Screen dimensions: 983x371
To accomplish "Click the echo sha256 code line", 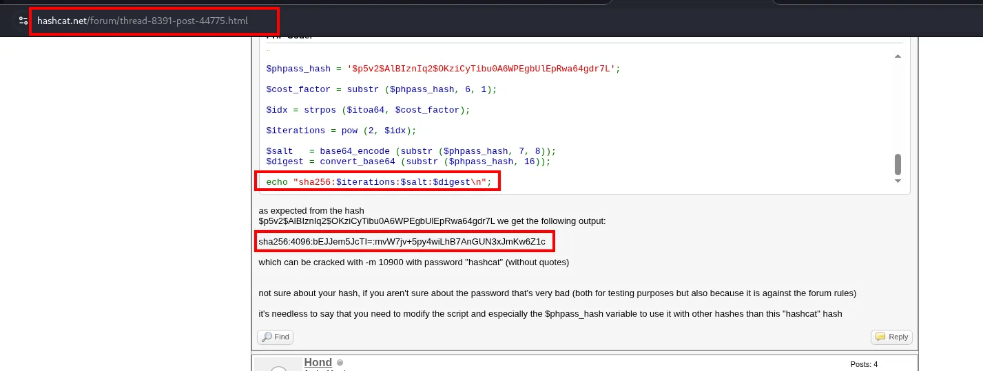I will point(377,182).
